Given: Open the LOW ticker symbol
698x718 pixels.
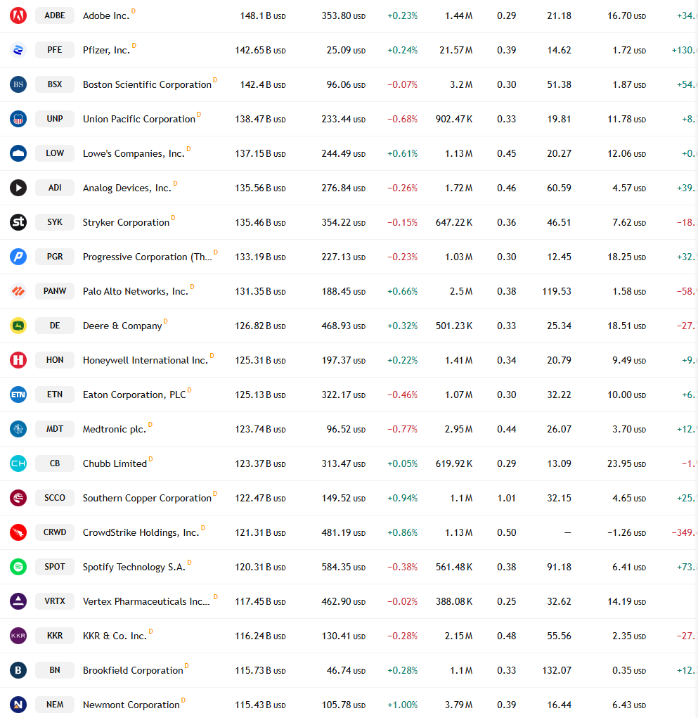Looking at the screenshot, I should click(55, 153).
